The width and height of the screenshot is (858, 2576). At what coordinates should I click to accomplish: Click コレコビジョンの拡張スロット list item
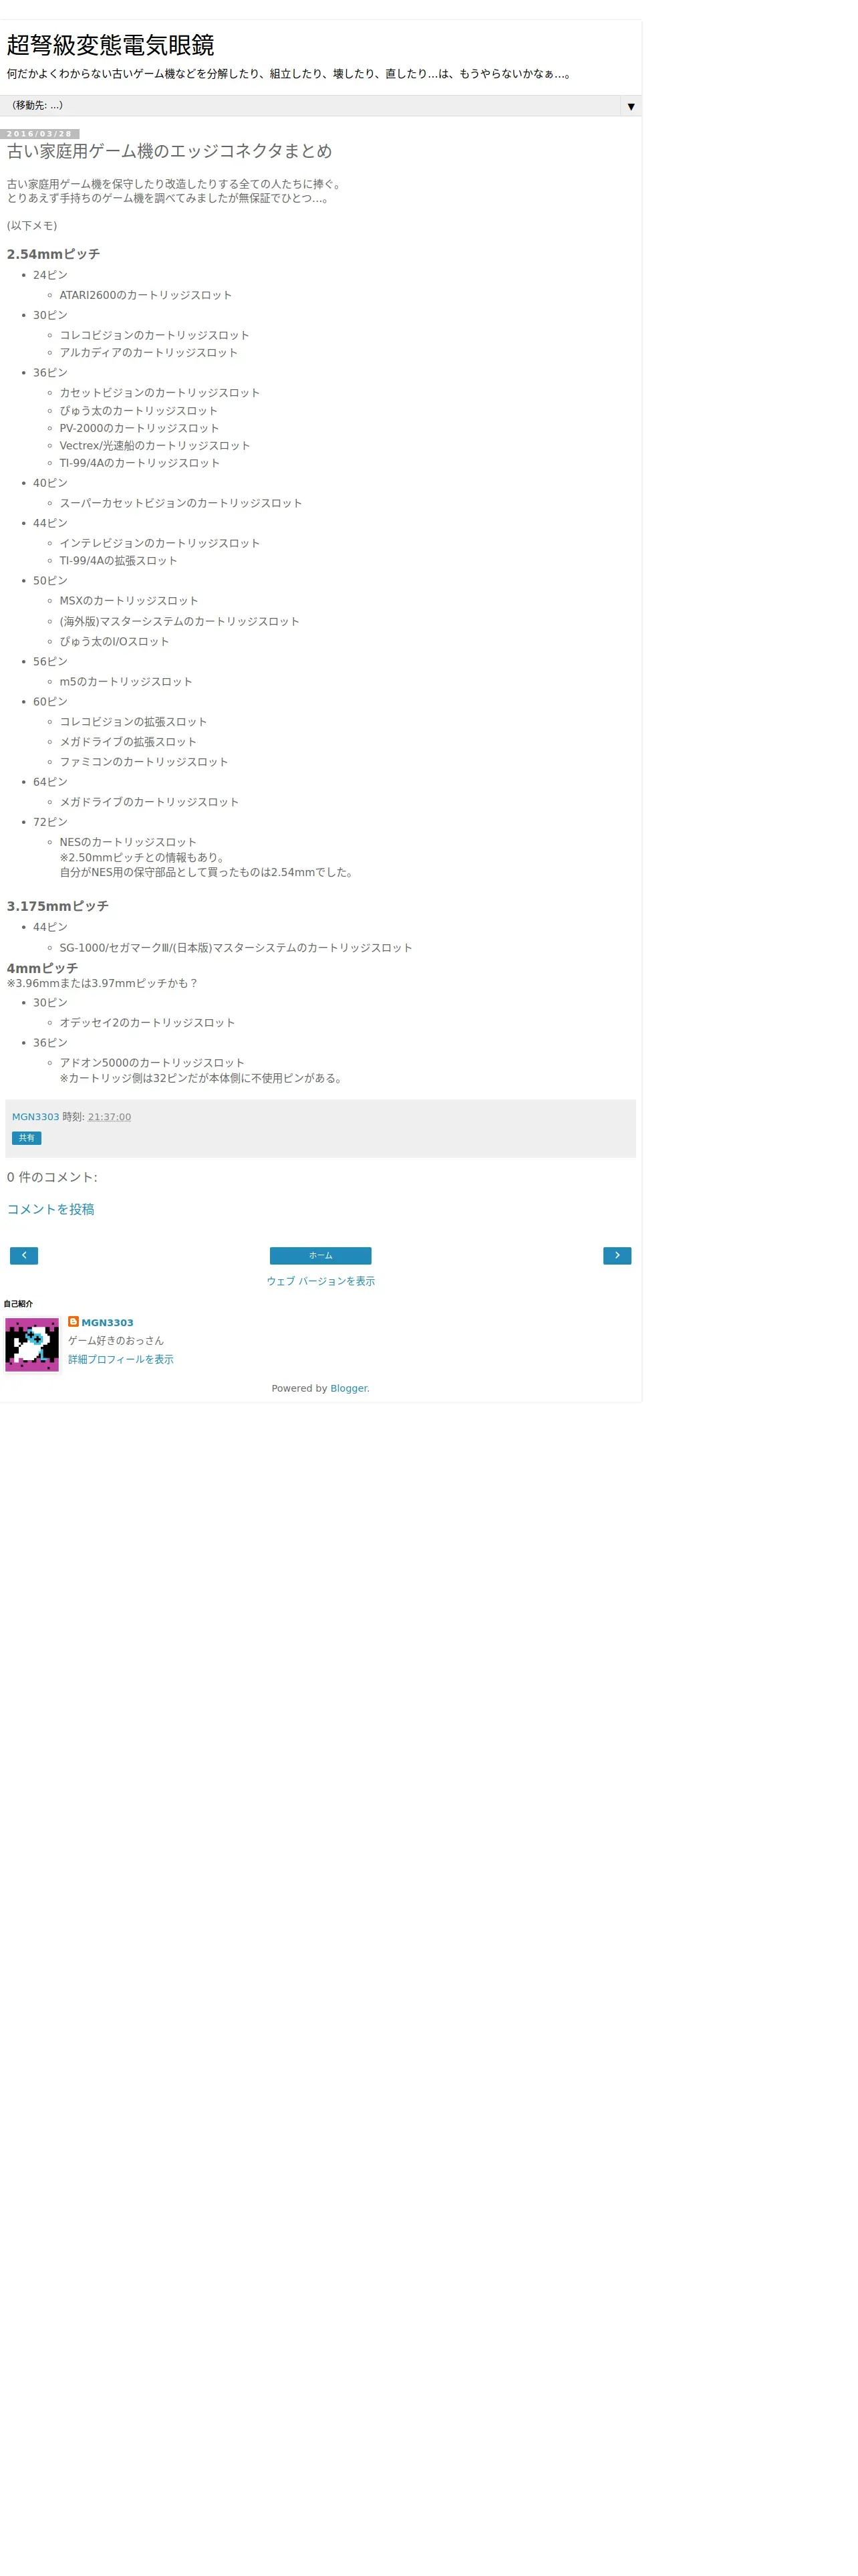tap(134, 722)
